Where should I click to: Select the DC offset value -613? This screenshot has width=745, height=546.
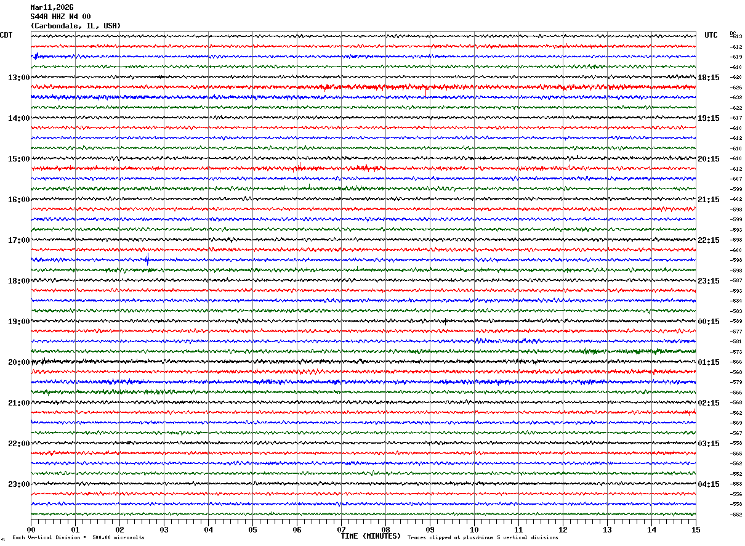coord(736,37)
